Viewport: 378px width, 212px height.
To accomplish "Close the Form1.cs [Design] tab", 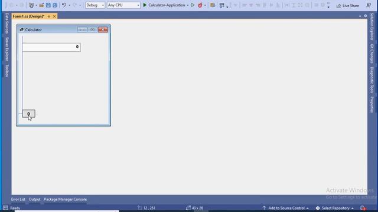I will click(54, 16).
